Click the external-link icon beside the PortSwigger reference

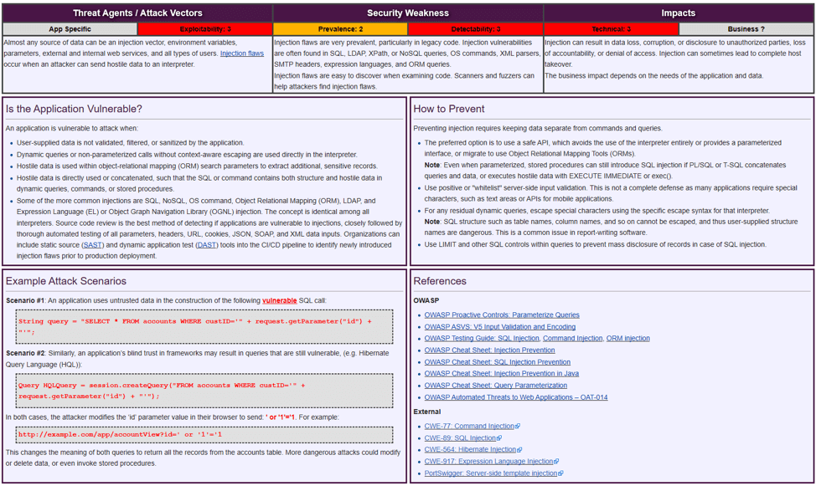pos(560,473)
